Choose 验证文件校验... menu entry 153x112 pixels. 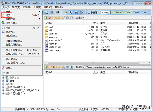tap(22, 45)
